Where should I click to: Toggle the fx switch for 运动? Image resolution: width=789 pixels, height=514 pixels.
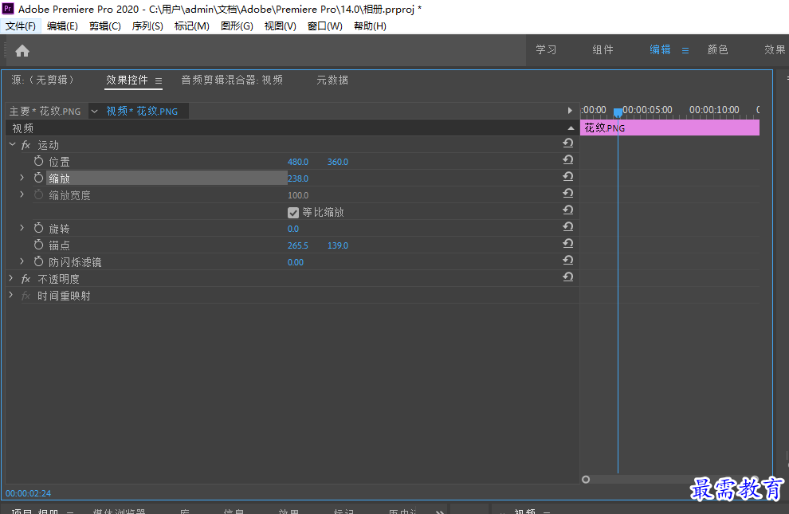[26, 145]
